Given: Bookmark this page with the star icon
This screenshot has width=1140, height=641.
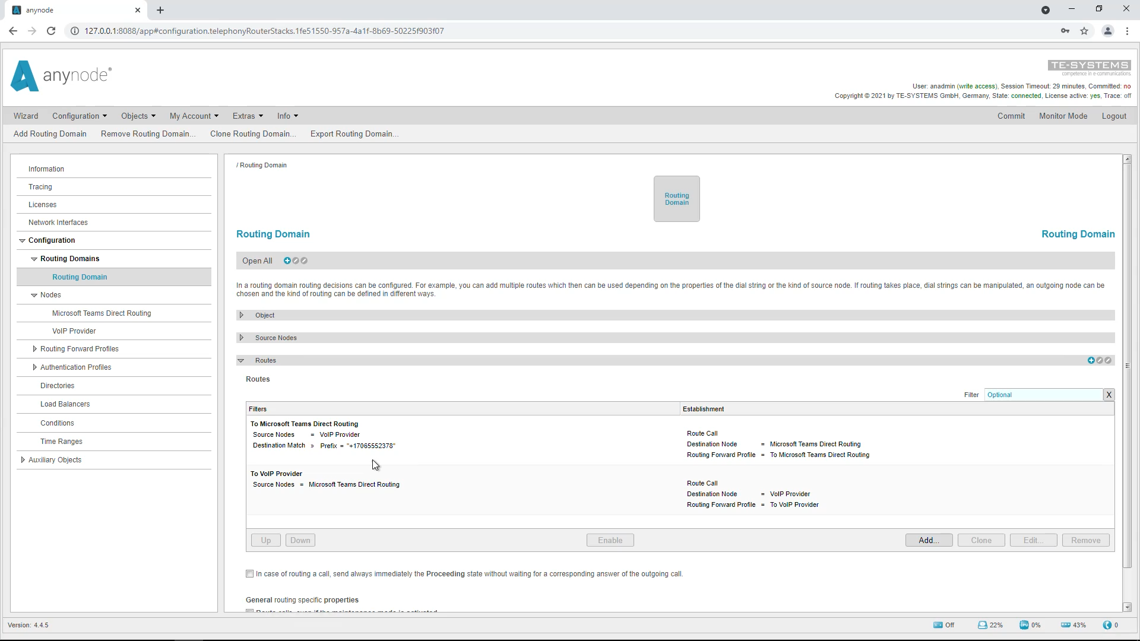Looking at the screenshot, I should pos(1084,31).
